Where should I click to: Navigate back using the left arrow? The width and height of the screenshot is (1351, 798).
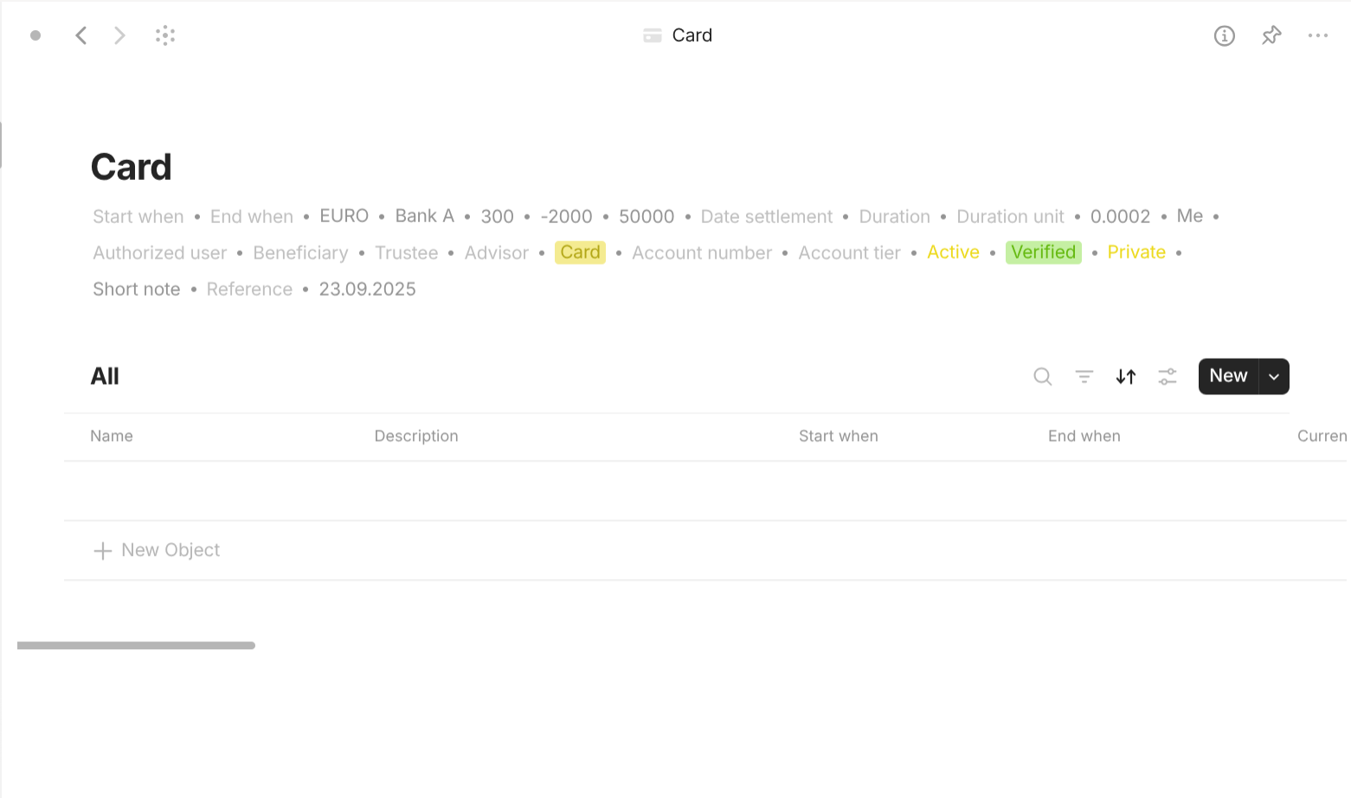pos(80,35)
